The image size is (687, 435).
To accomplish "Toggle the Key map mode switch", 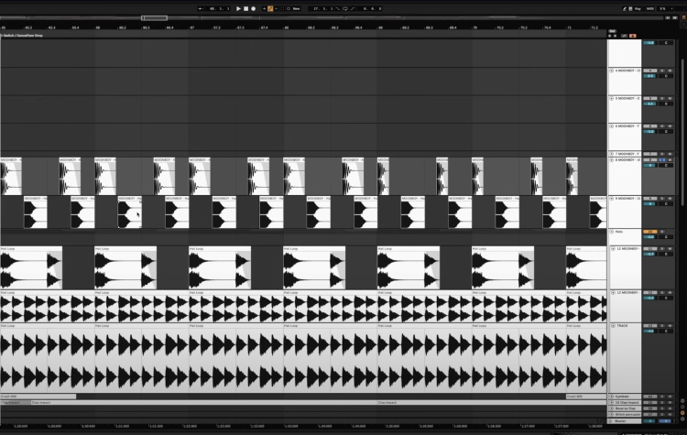I will click(637, 8).
